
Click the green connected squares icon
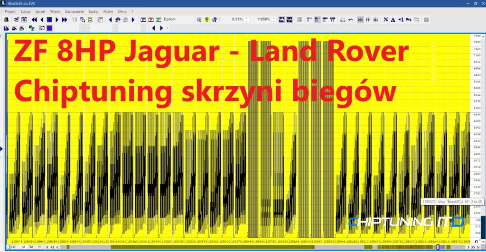click(x=32, y=28)
